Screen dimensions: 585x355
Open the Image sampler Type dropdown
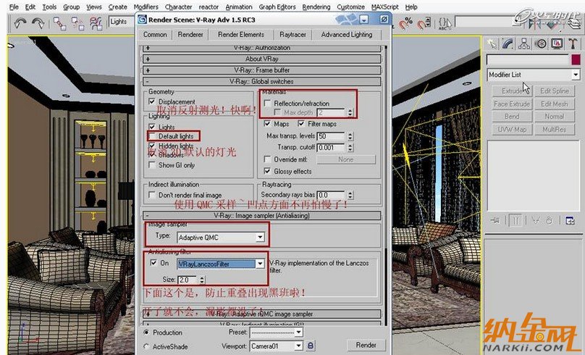260,237
